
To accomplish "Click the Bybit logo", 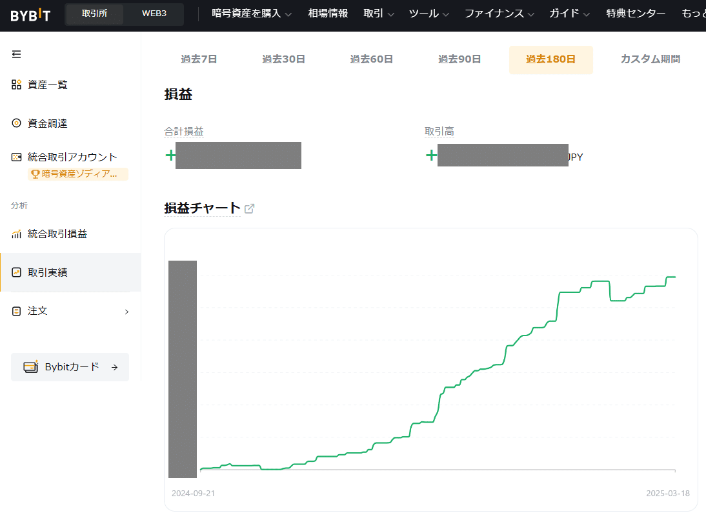I will point(30,15).
